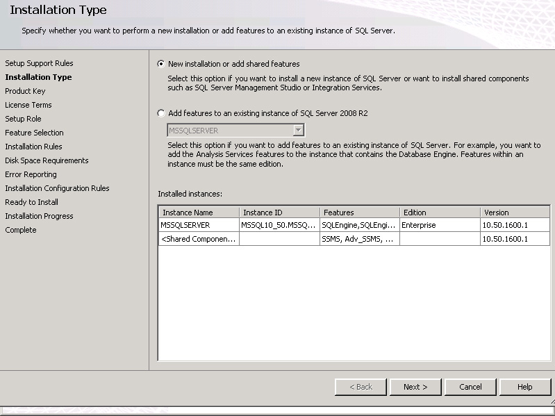
Task: Click version 10.50.1600.1 in MSSQLSERVER row
Action: click(x=515, y=225)
